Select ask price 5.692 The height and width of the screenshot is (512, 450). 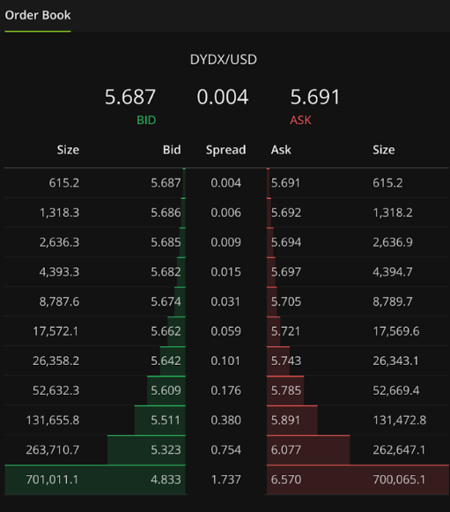pos(286,212)
